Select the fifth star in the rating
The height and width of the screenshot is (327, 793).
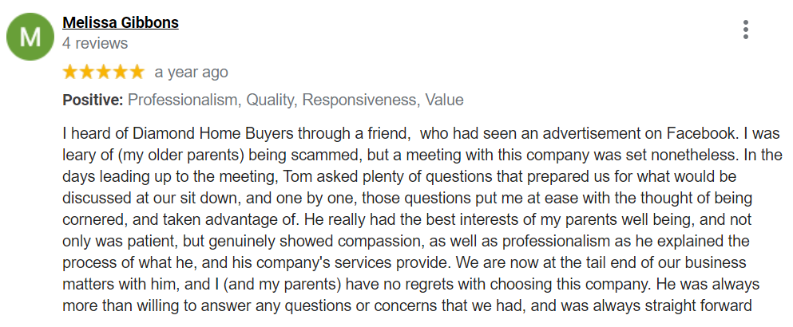(x=137, y=73)
